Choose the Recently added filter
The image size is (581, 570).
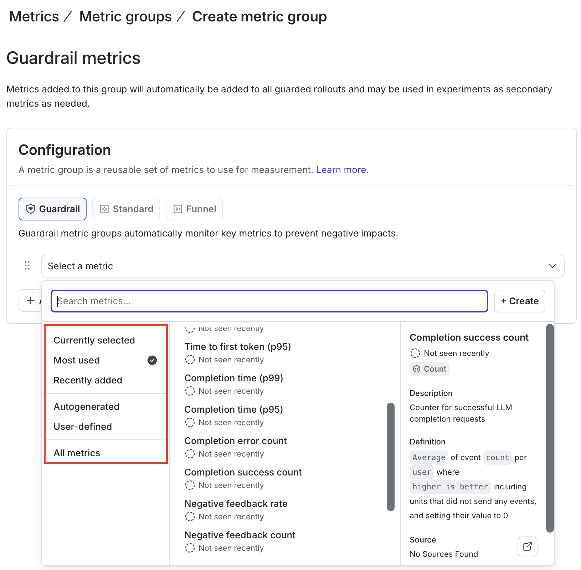point(88,380)
